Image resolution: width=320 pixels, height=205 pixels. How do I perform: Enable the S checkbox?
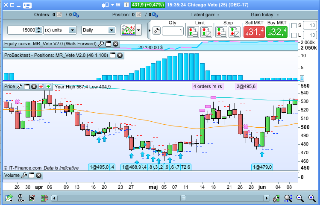point(294,26)
